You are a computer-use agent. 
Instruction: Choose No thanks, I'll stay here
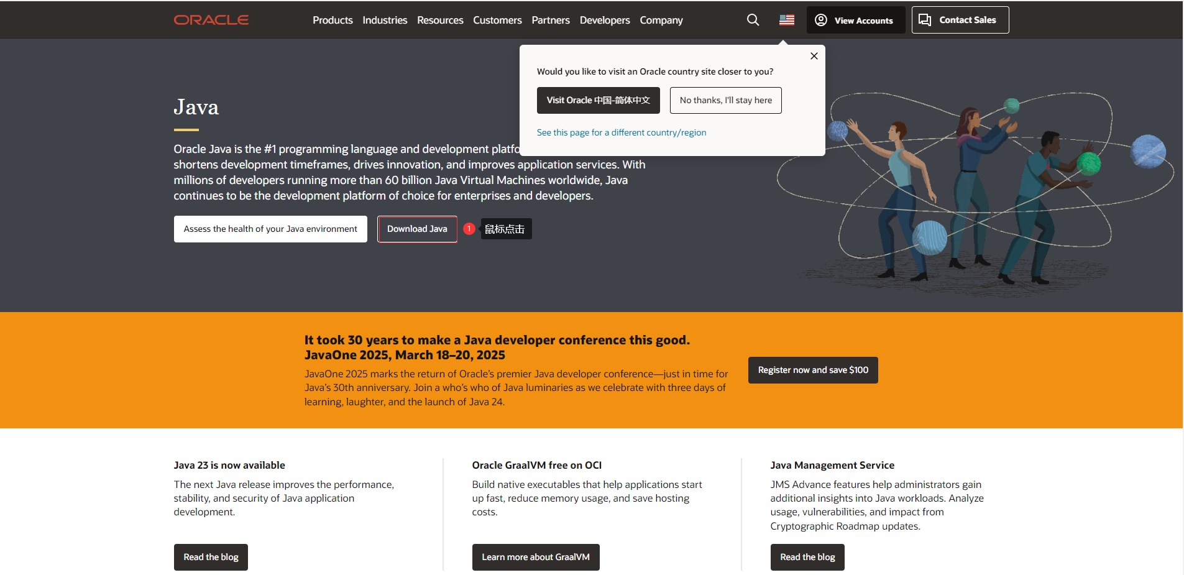tap(725, 100)
